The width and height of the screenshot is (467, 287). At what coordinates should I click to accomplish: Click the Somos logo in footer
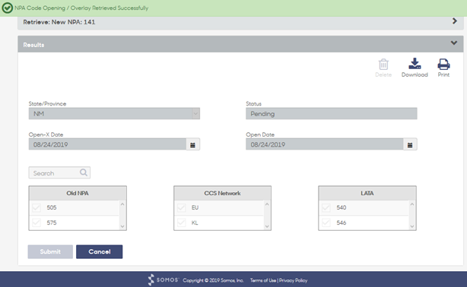(164, 280)
